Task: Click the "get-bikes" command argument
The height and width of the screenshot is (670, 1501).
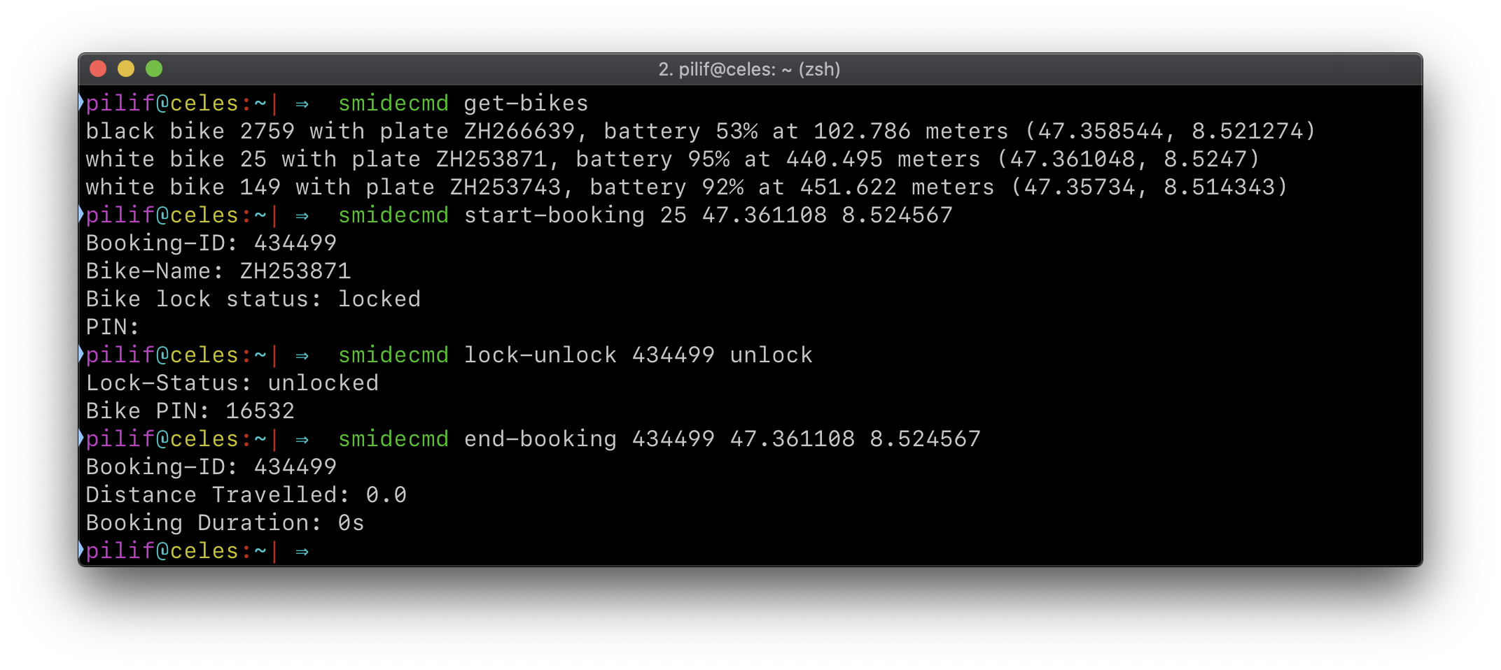Action: 526,104
